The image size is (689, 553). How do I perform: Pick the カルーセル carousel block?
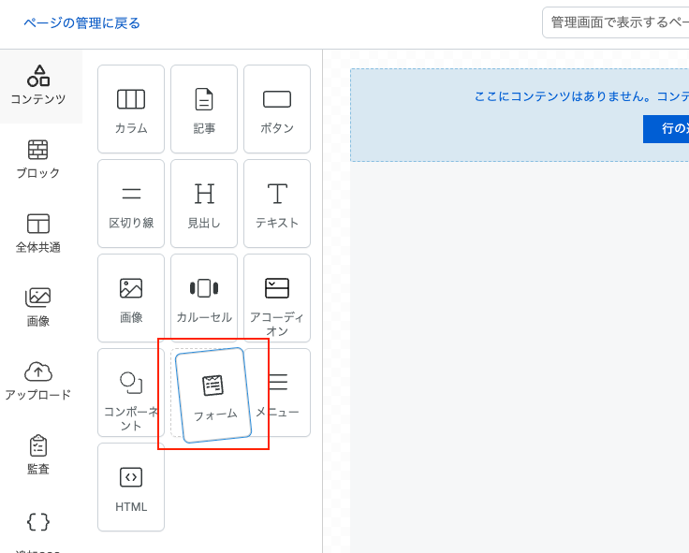click(204, 298)
